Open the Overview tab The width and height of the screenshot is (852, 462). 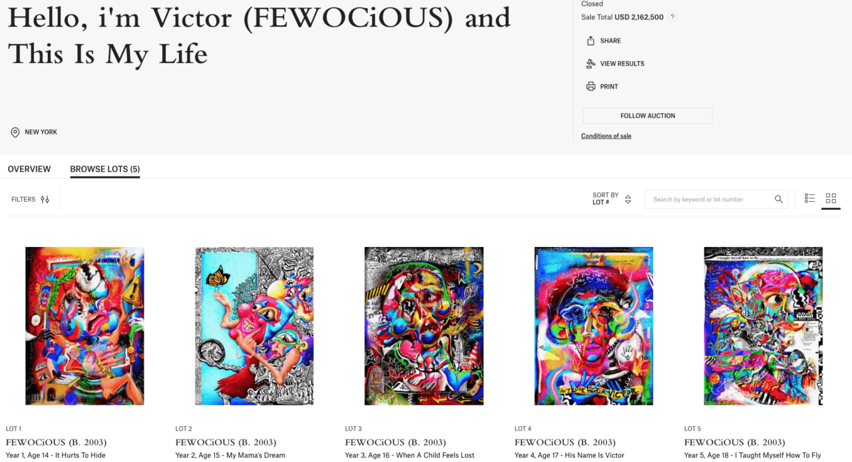click(x=29, y=169)
